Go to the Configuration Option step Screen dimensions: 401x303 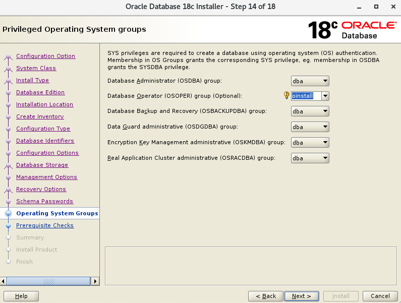coord(45,56)
